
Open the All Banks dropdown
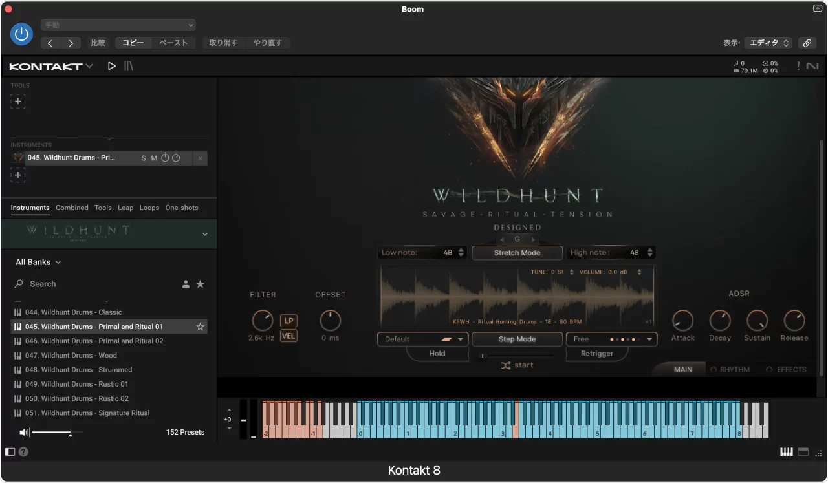click(38, 262)
